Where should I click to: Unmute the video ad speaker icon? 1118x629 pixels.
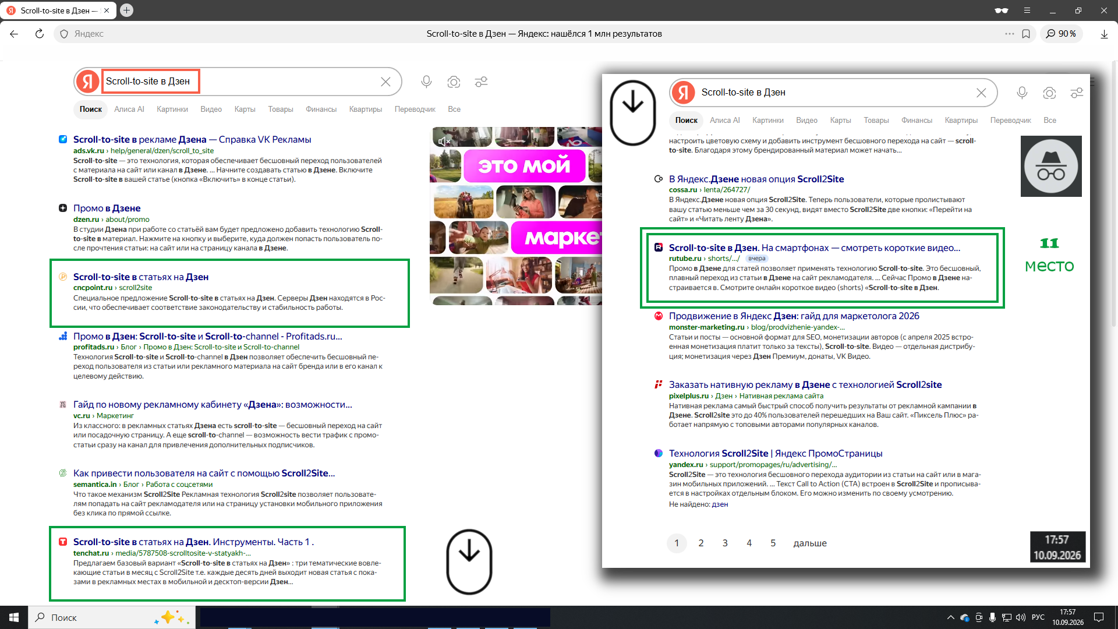[444, 141]
